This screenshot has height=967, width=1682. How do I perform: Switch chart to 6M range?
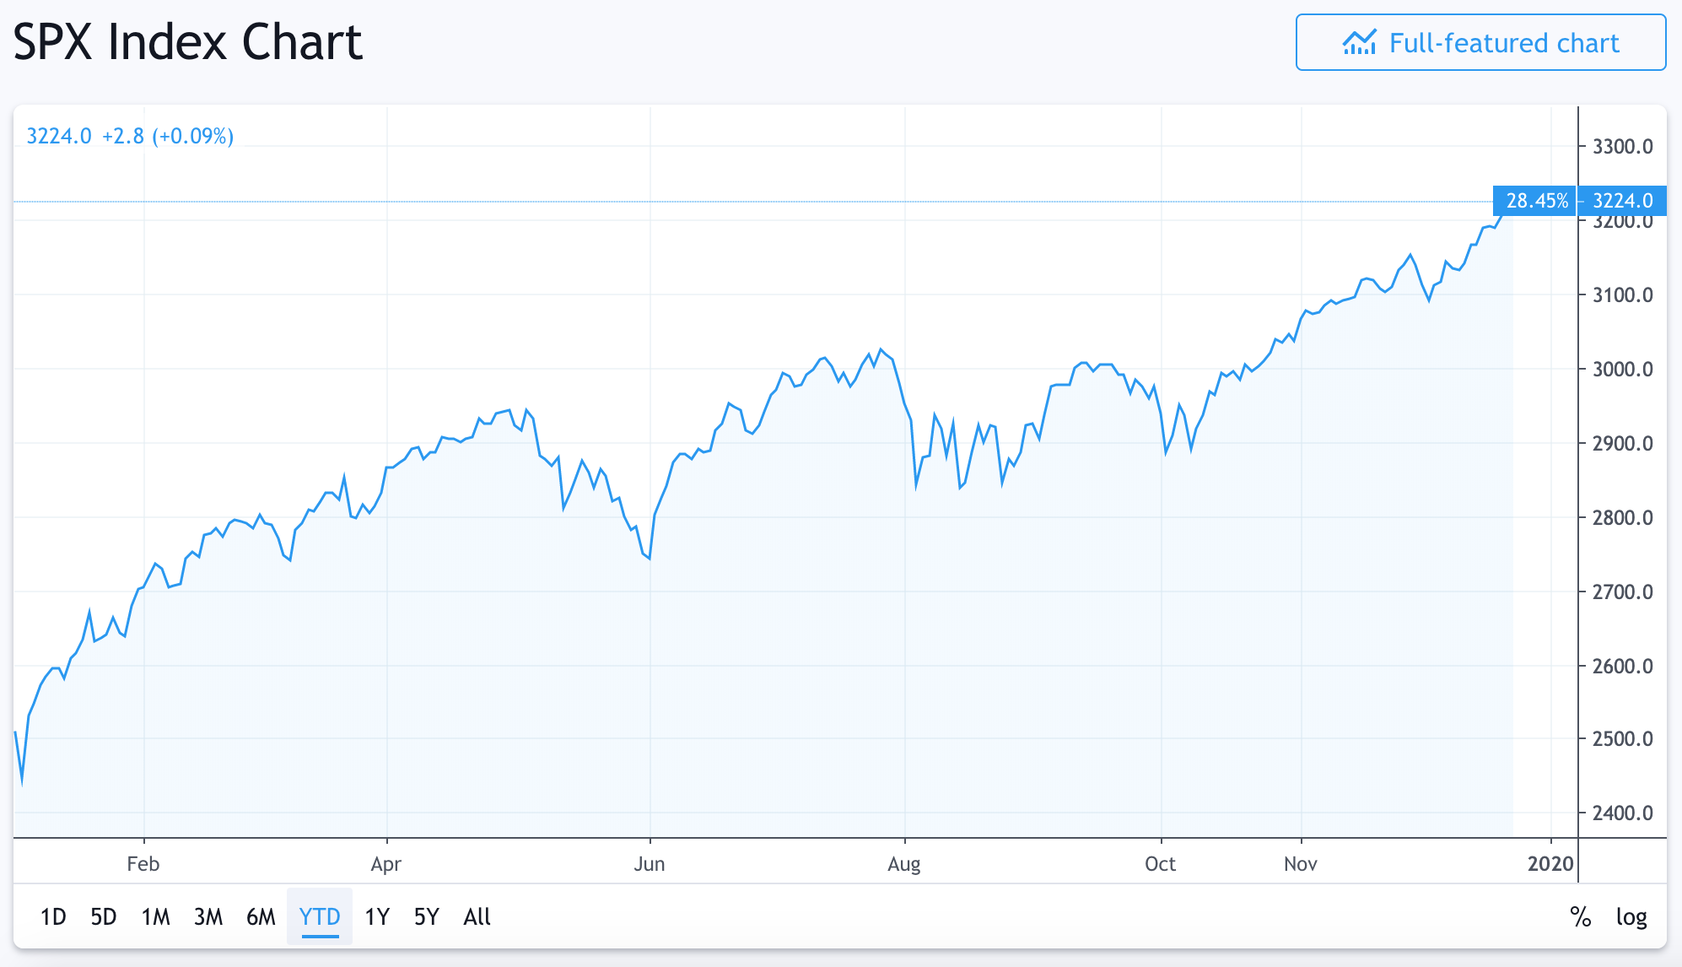pos(261,916)
